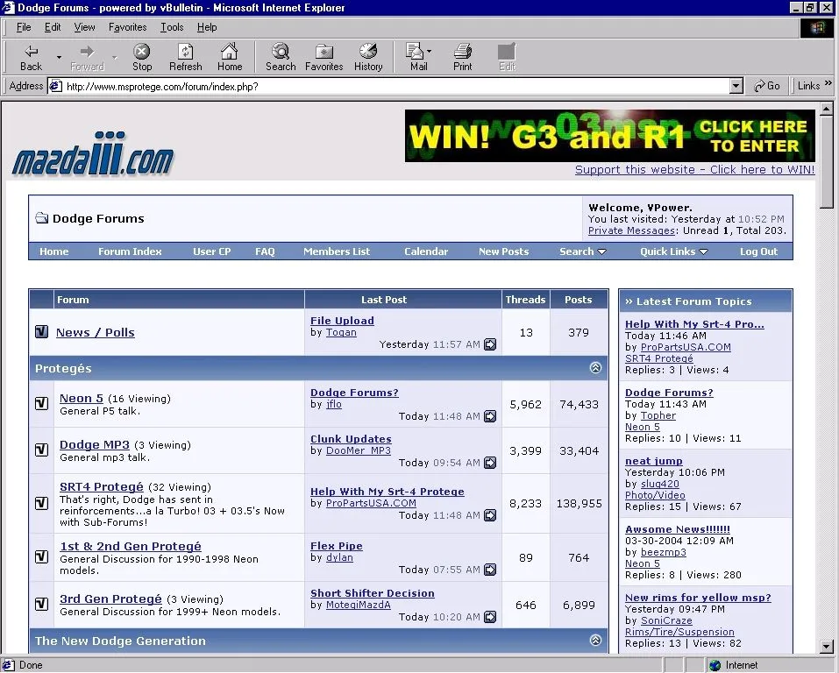Click the Private Messages link
Viewport: 839px width, 673px height.
[631, 230]
